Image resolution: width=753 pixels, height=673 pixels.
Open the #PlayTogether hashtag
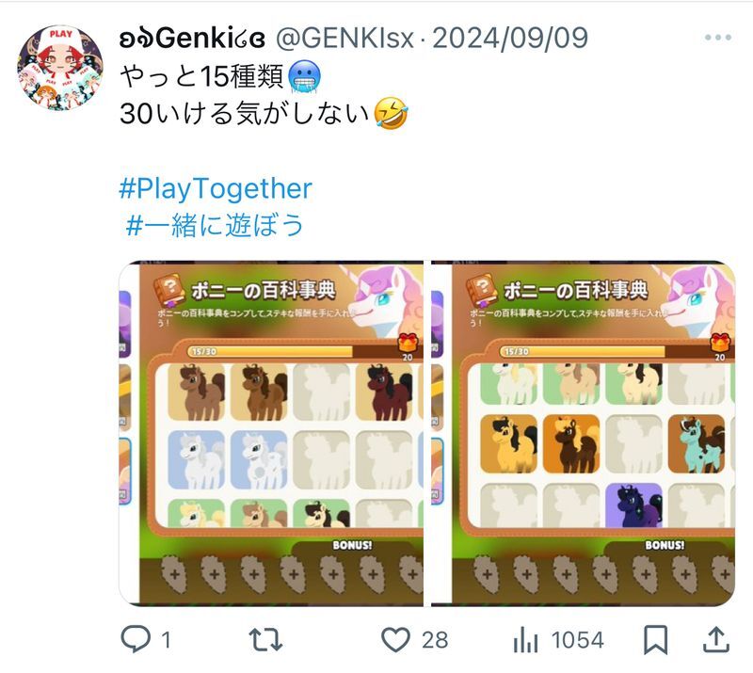(x=216, y=188)
